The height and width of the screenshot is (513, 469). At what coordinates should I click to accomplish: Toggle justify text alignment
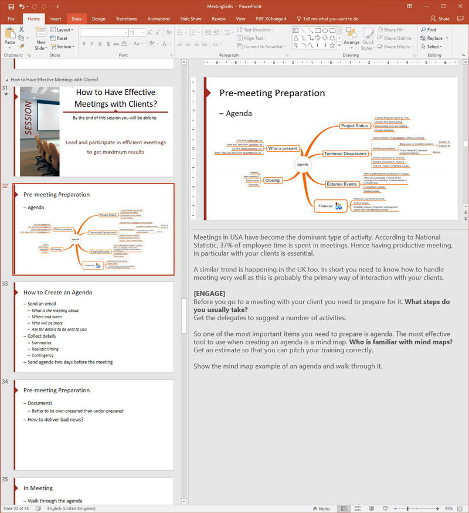tap(204, 43)
